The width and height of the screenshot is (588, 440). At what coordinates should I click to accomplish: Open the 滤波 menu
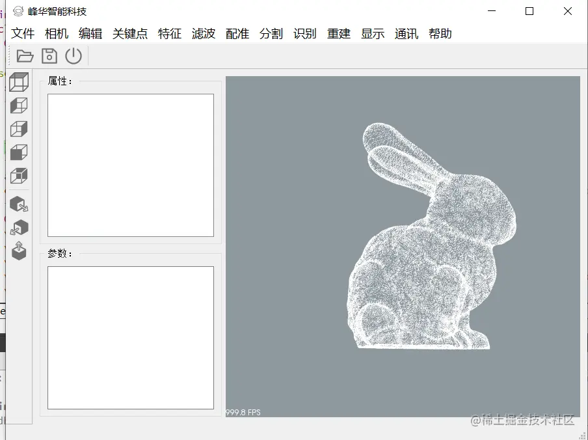point(203,34)
